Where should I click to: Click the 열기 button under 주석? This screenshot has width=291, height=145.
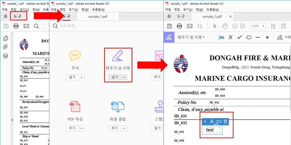(72, 77)
